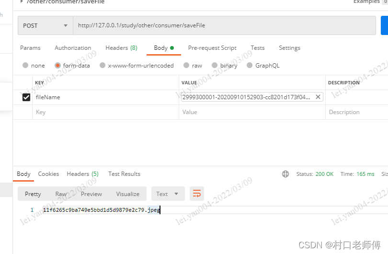
Task: Open the response Cookies tab
Action: tap(48, 174)
